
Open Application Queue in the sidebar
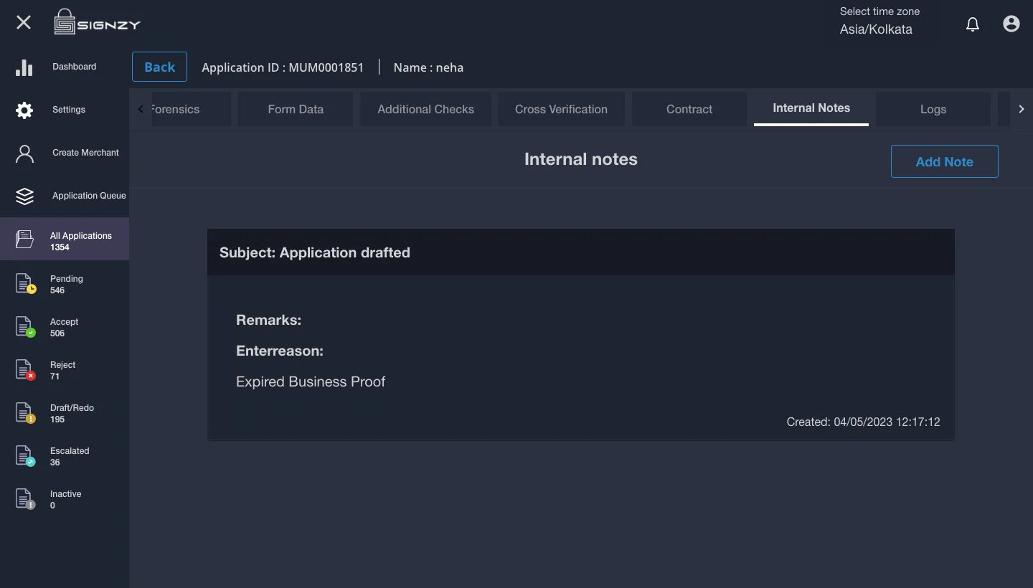click(x=65, y=196)
